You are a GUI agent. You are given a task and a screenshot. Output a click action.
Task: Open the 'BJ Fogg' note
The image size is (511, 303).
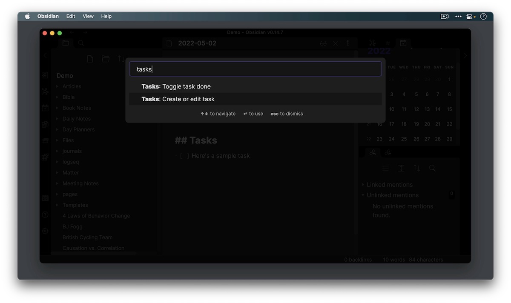pos(72,227)
